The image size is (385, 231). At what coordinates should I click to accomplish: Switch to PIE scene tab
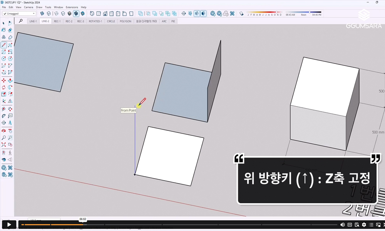[173, 21]
